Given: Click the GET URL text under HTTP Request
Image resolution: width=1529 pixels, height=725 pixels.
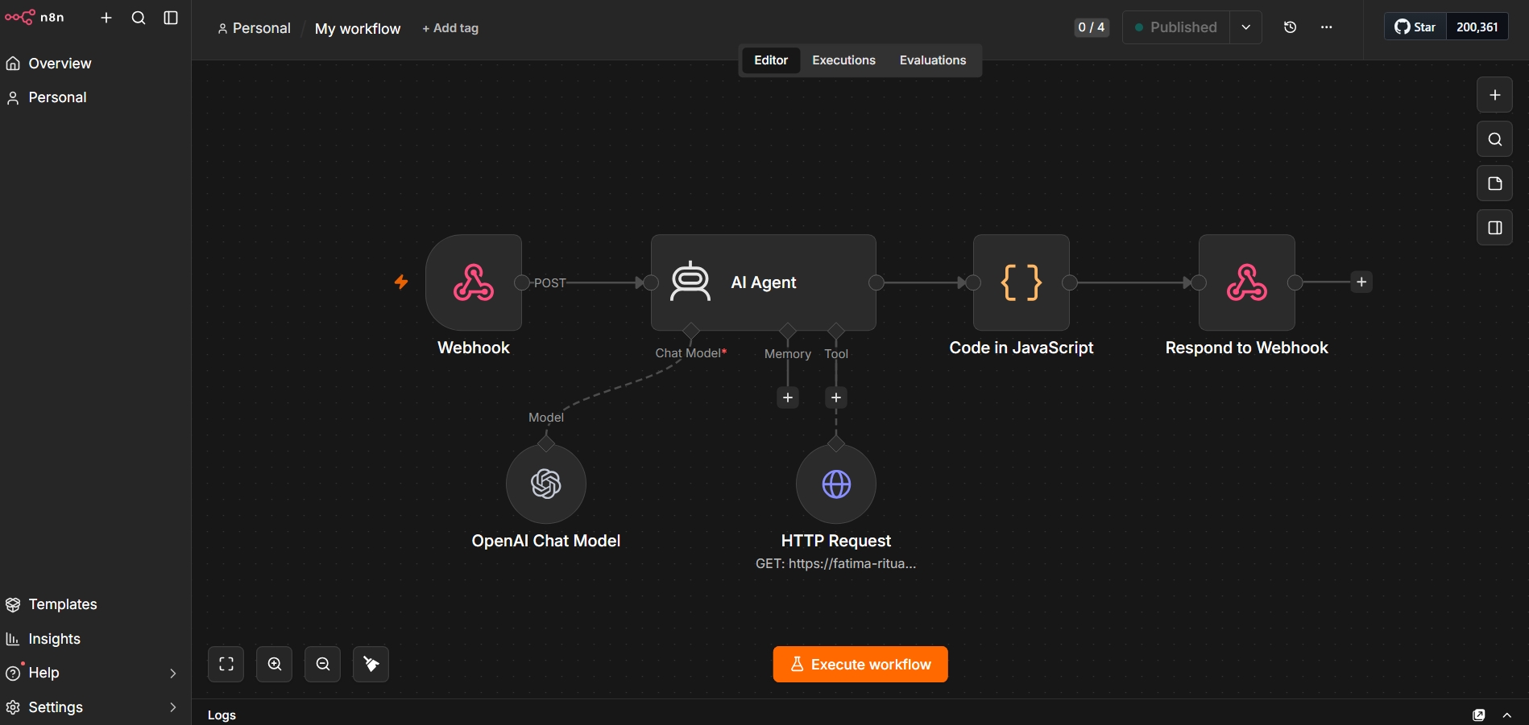Looking at the screenshot, I should pyautogui.click(x=836, y=563).
